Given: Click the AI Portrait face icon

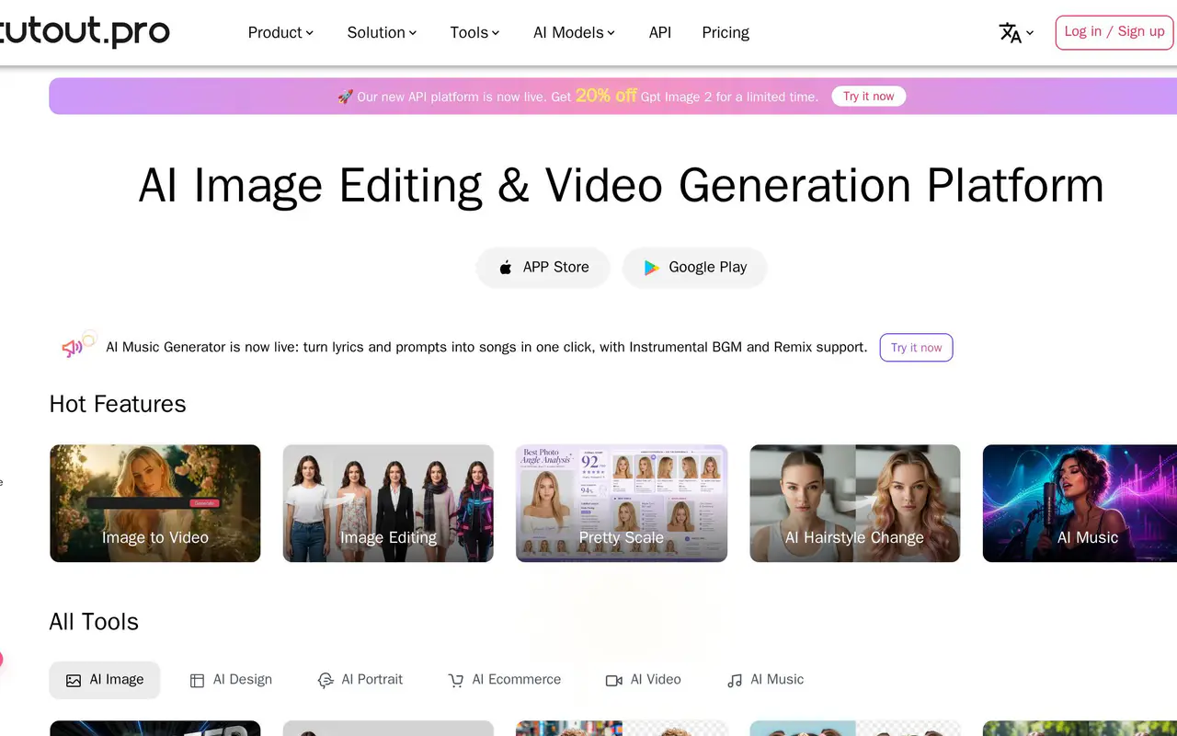Looking at the screenshot, I should tap(326, 681).
